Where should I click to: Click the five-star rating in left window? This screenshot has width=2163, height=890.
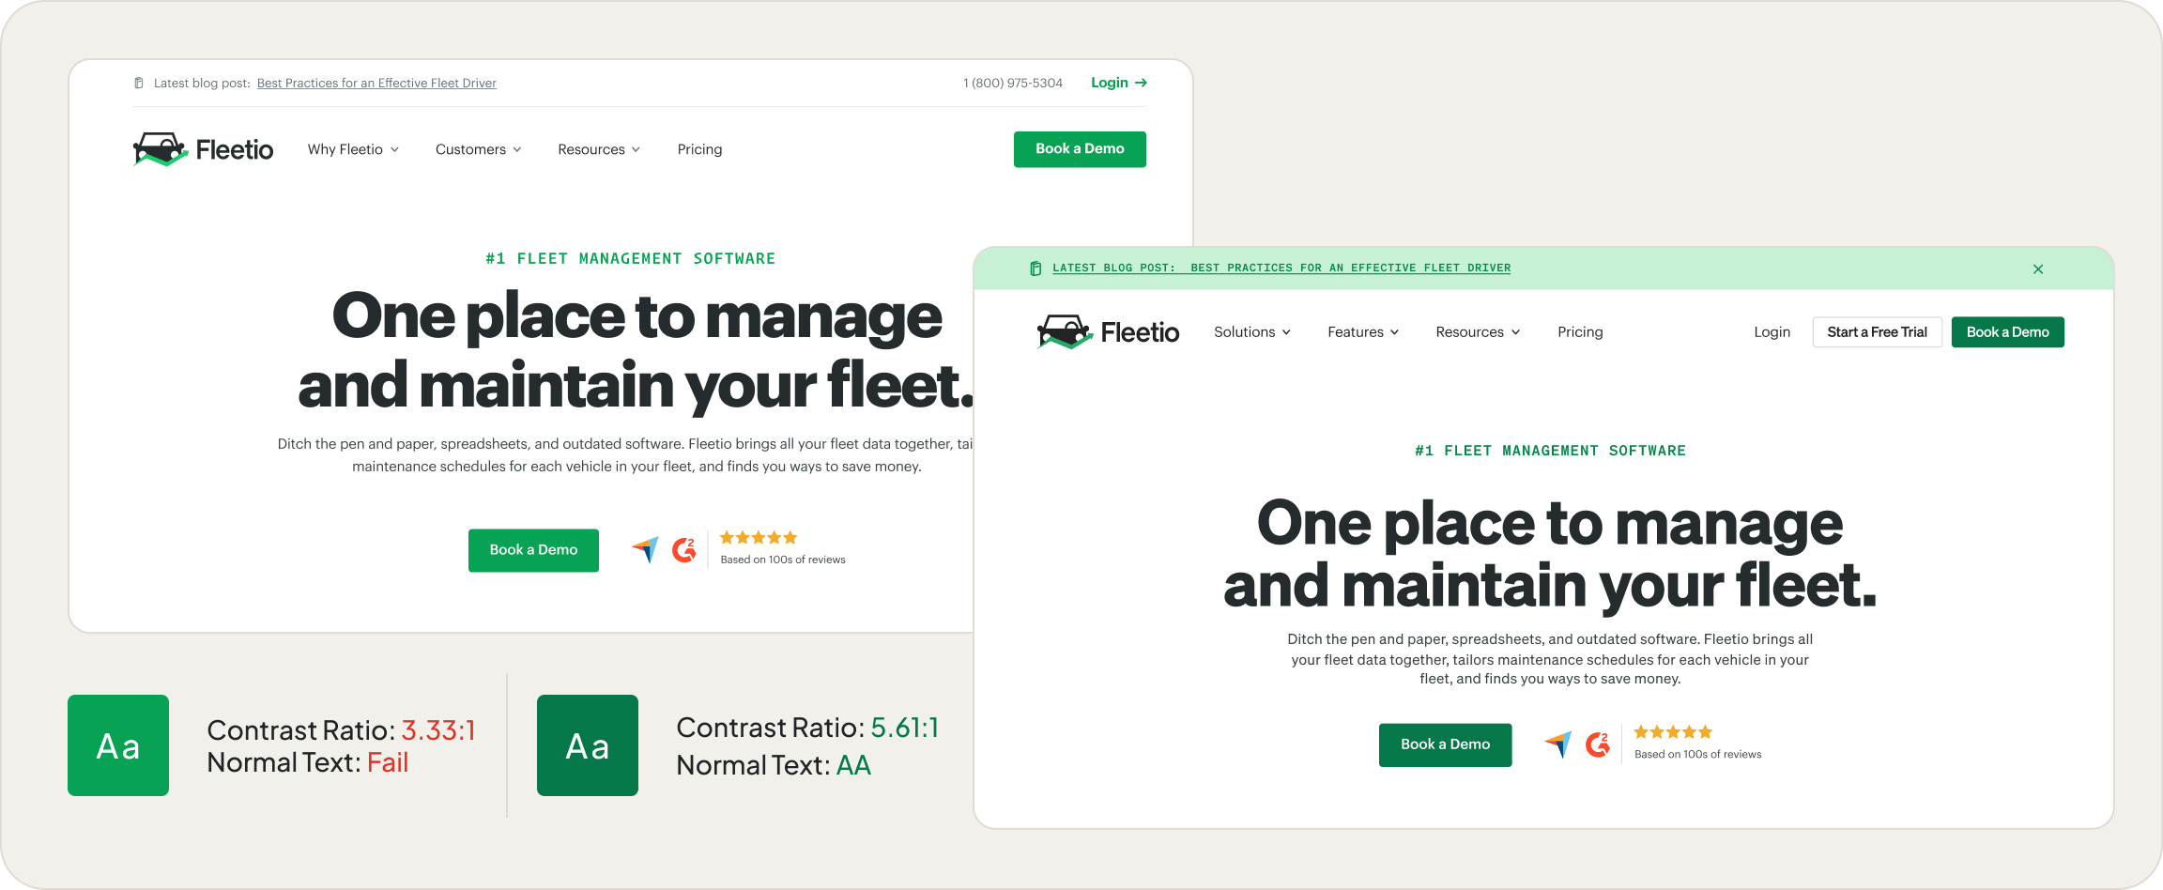click(759, 538)
